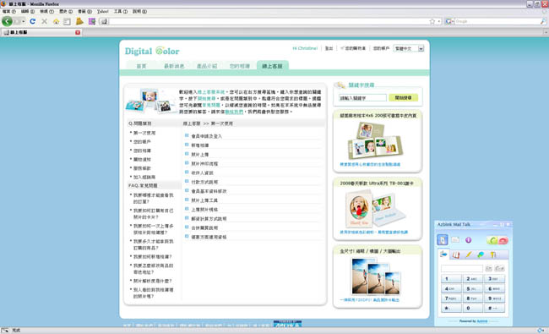Open the first FAQ question link in sidebar
The image size is (549, 334).
click(153, 199)
